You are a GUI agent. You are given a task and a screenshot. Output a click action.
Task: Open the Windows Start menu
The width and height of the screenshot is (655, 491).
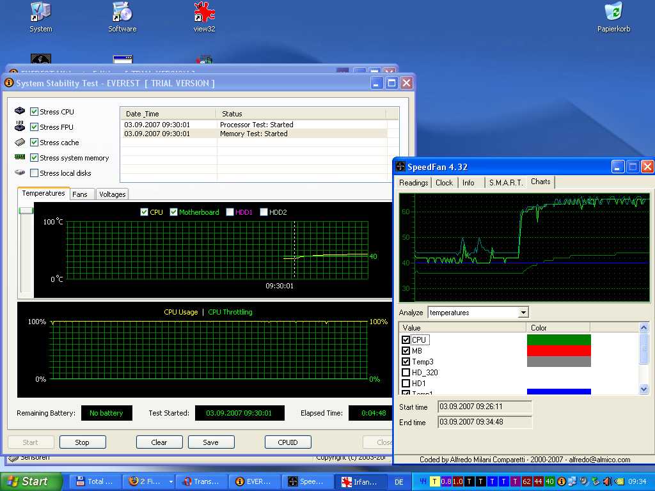[x=30, y=481]
